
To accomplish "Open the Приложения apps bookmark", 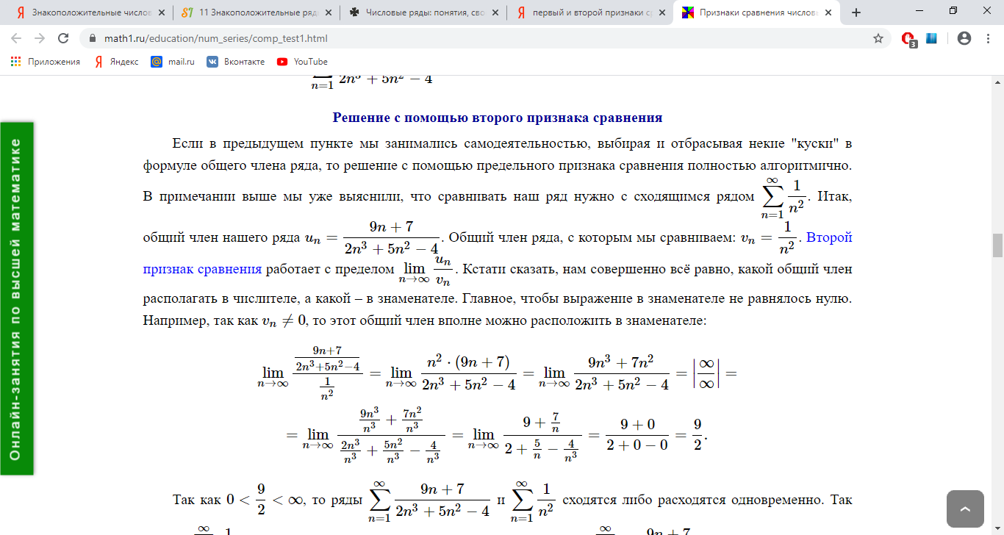I will 46,62.
